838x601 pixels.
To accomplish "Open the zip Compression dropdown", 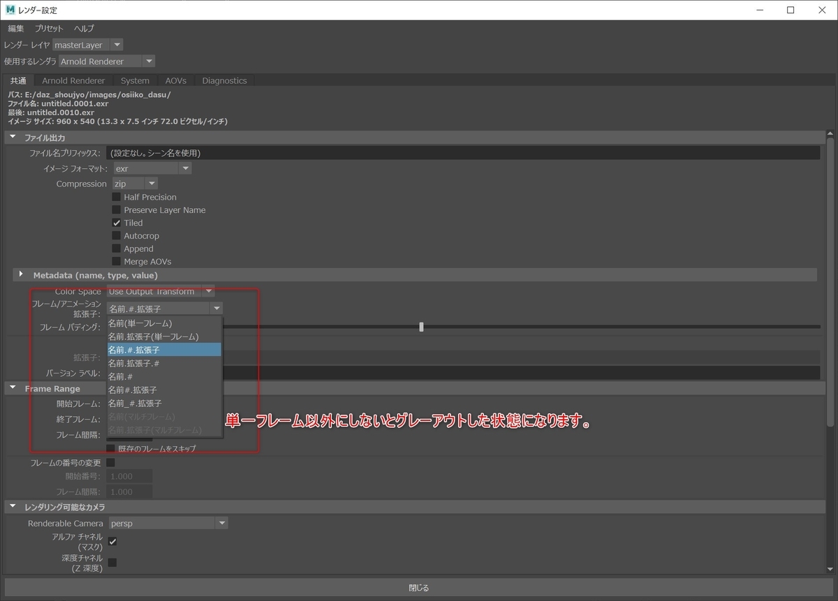I will 135,184.
